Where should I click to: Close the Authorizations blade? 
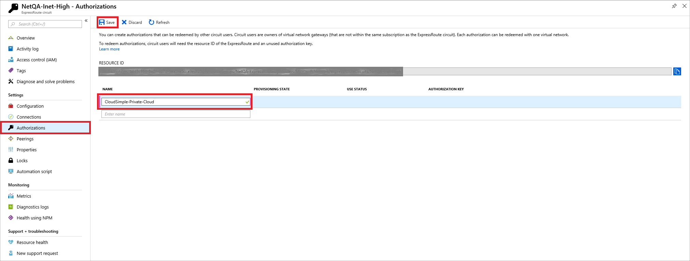pos(685,6)
